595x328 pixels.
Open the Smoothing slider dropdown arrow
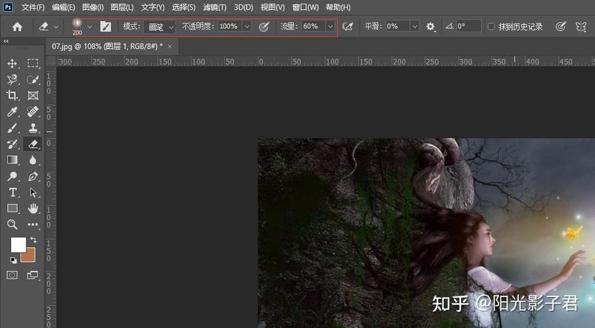(x=415, y=27)
